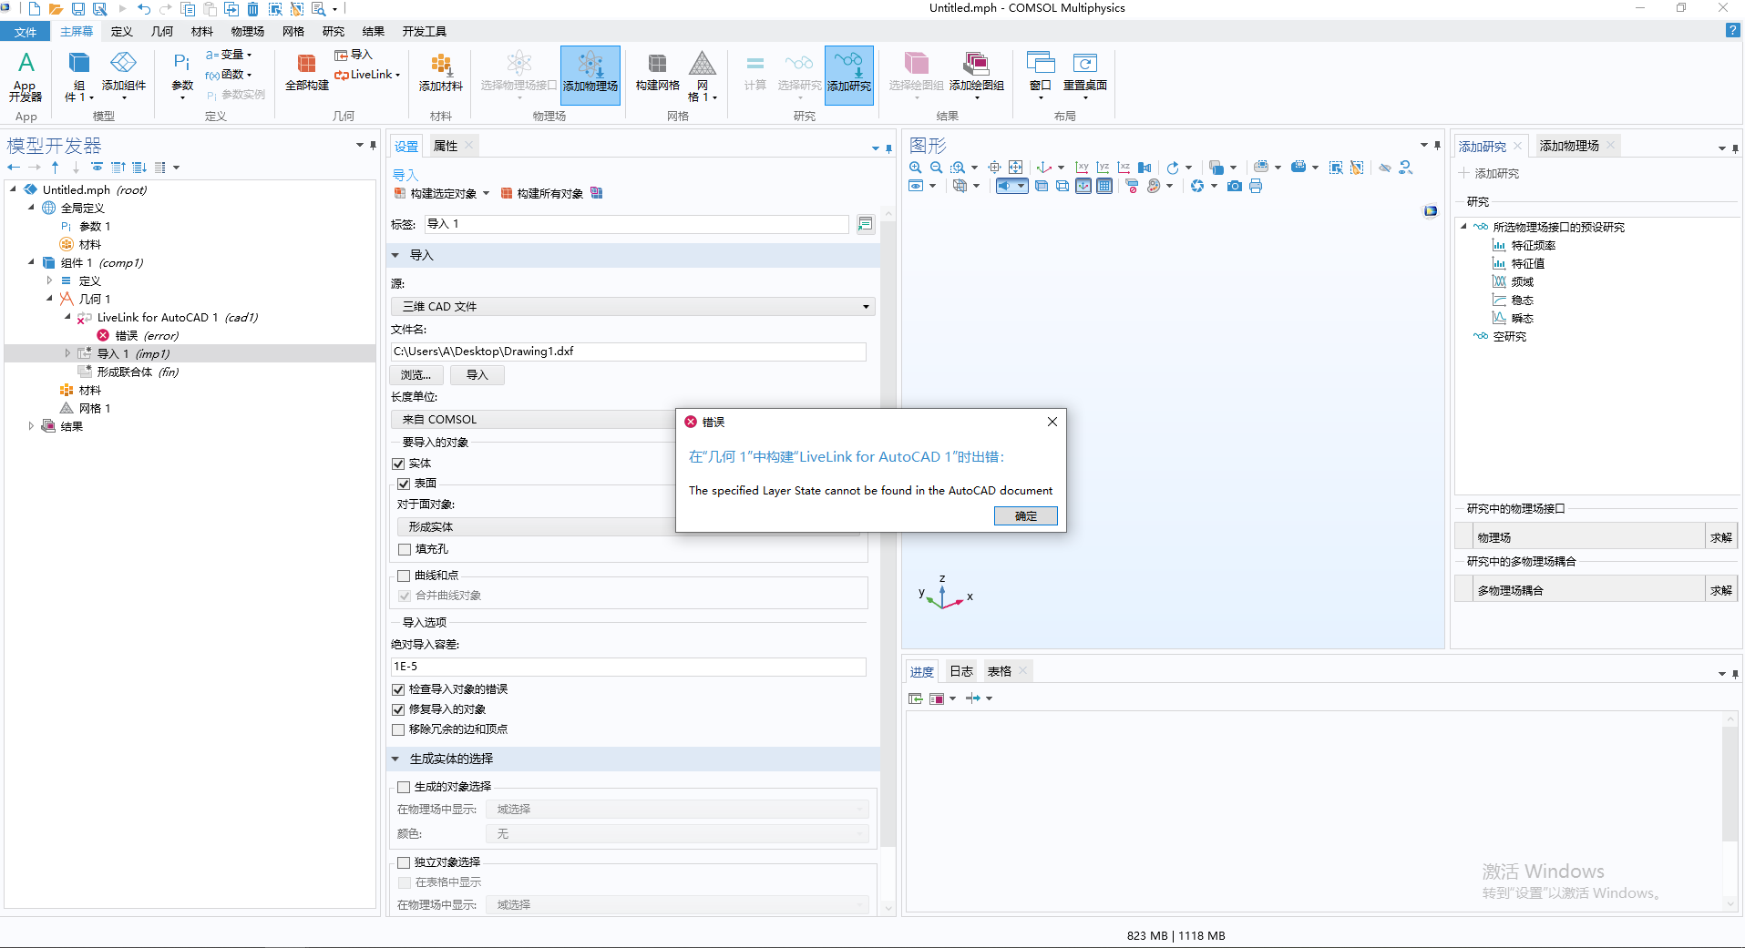Open the 添加材料 add material tool
Image resolution: width=1745 pixels, height=948 pixels.
(440, 73)
